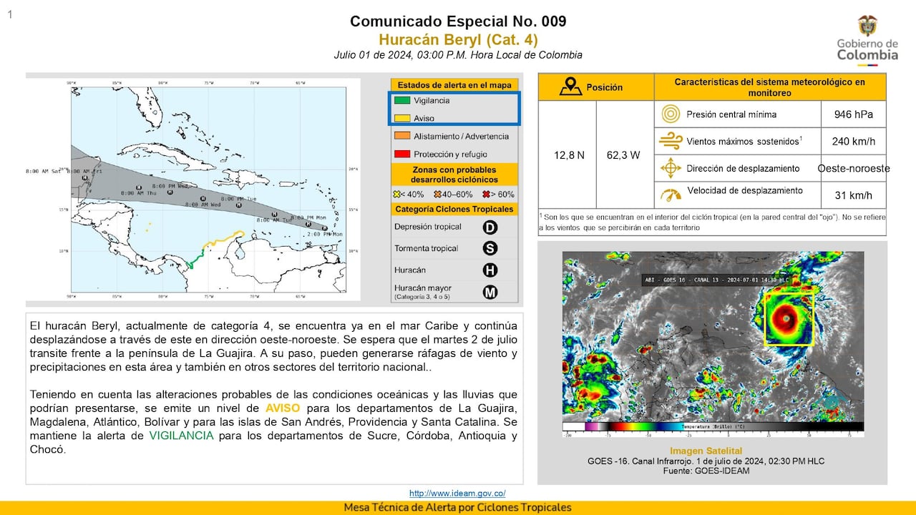Select the Presión central mínima icon

[670, 114]
